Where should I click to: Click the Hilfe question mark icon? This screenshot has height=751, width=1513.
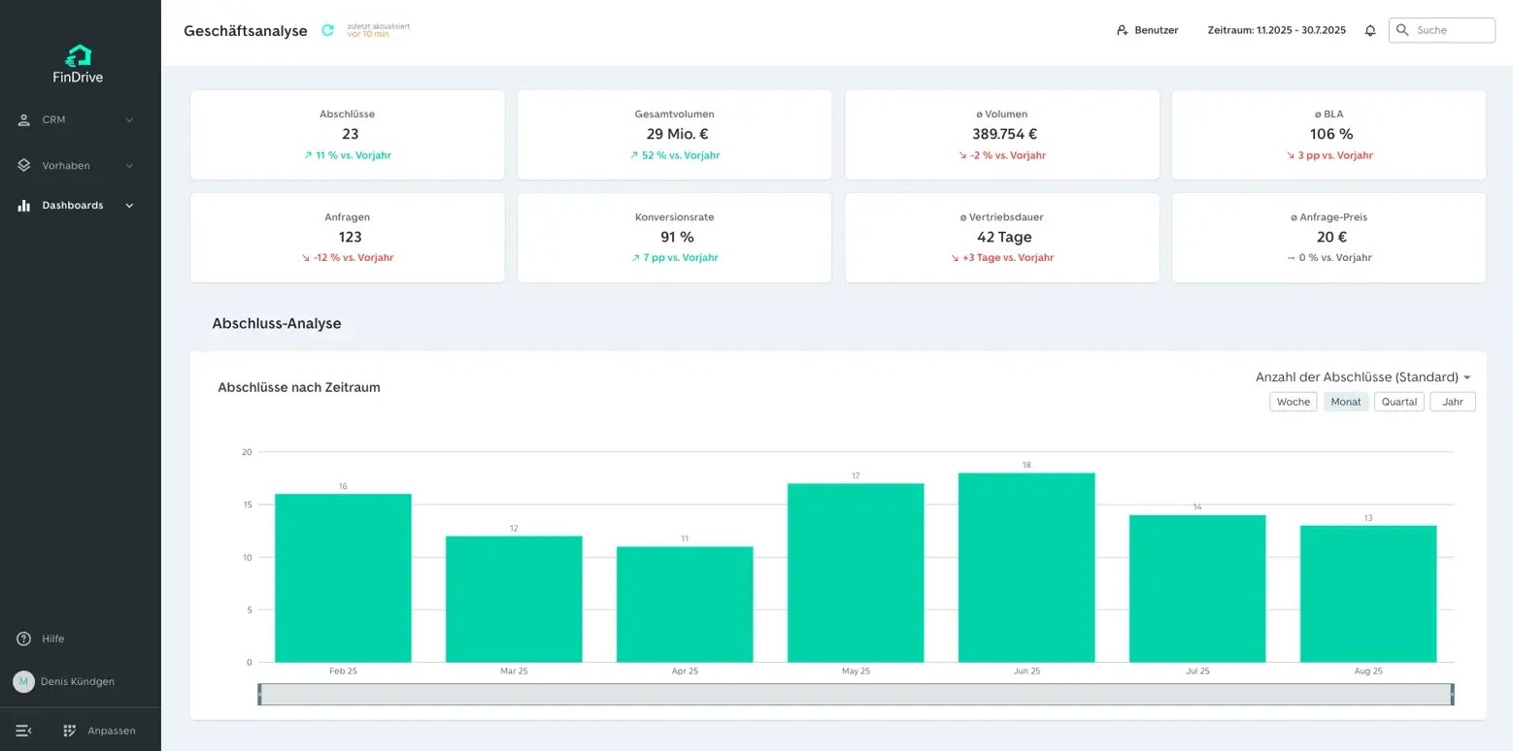point(24,638)
